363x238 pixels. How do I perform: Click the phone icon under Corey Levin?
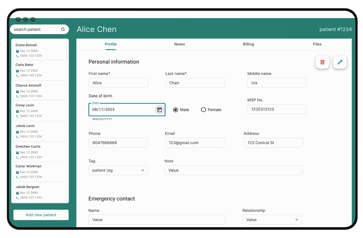click(17, 116)
